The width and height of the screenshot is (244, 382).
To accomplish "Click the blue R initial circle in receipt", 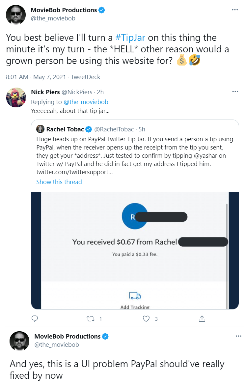I will tap(133, 216).
